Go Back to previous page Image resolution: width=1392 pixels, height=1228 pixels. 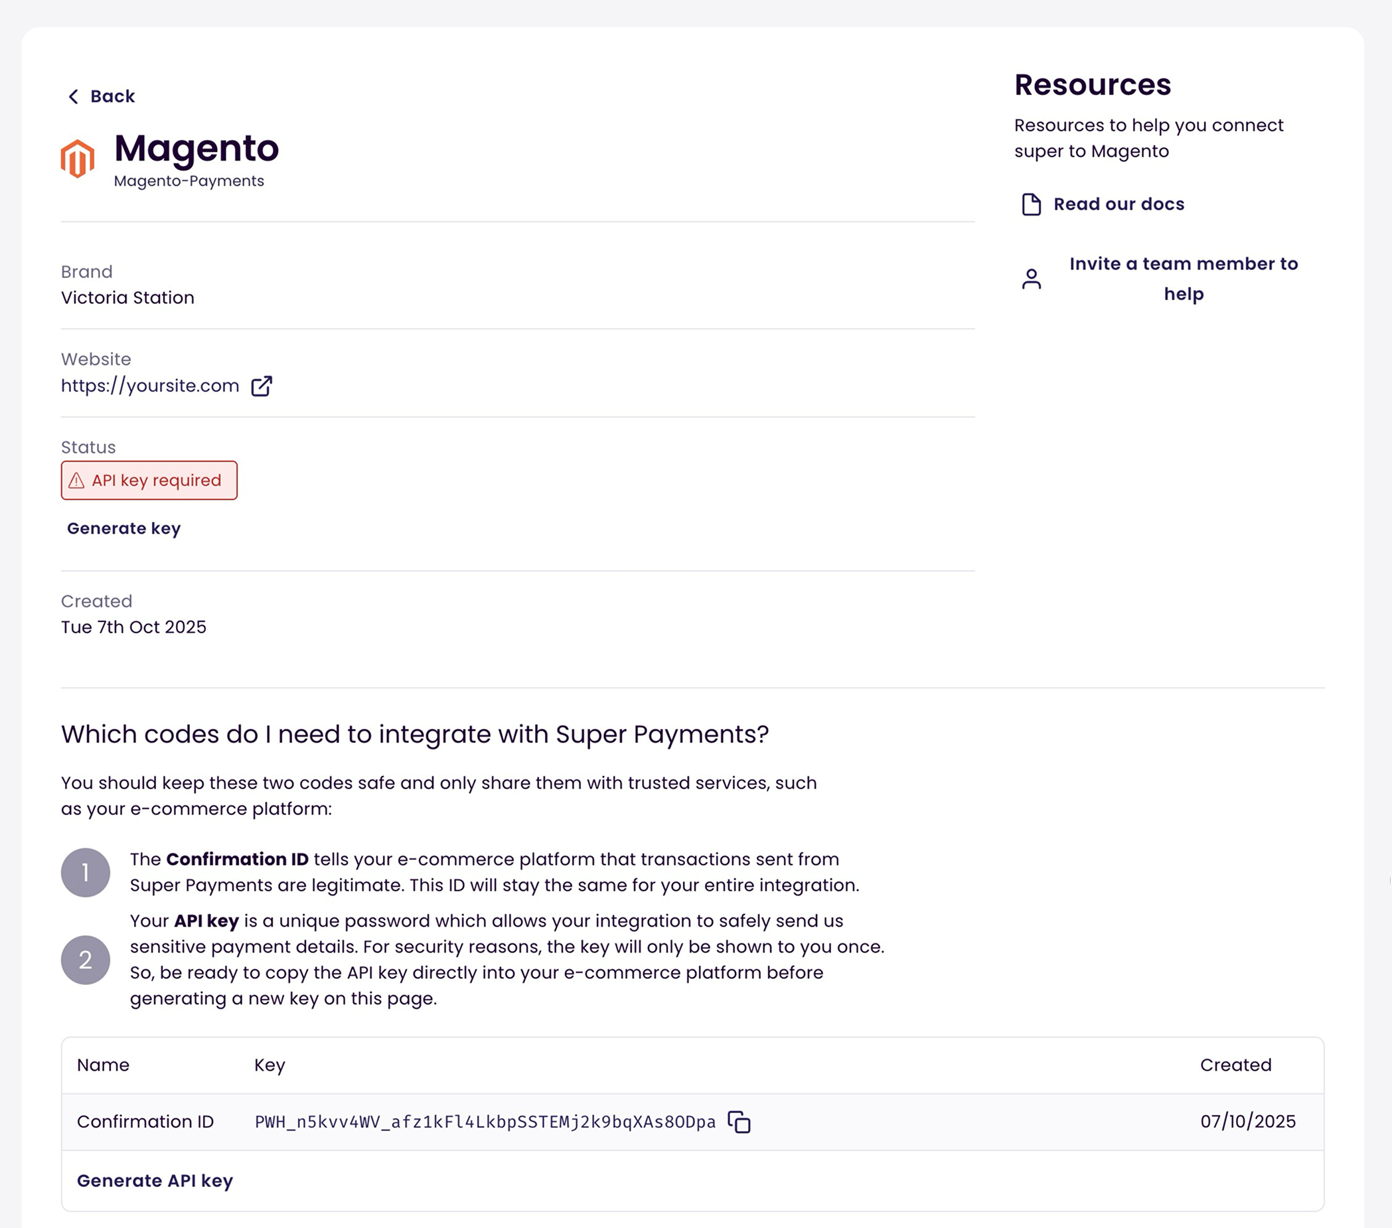112,97
